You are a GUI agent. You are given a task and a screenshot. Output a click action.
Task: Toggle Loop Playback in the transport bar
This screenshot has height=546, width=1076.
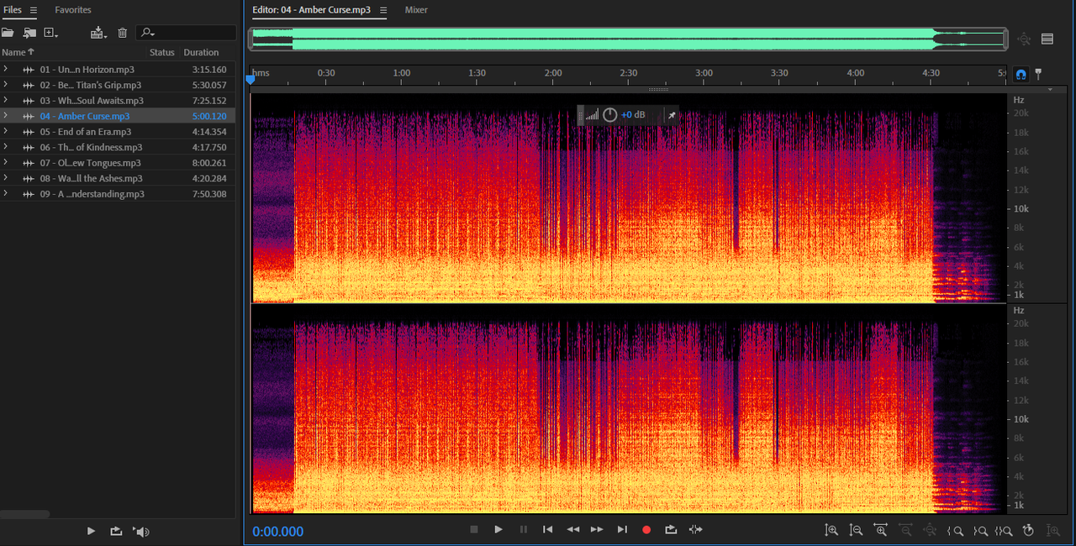671,529
